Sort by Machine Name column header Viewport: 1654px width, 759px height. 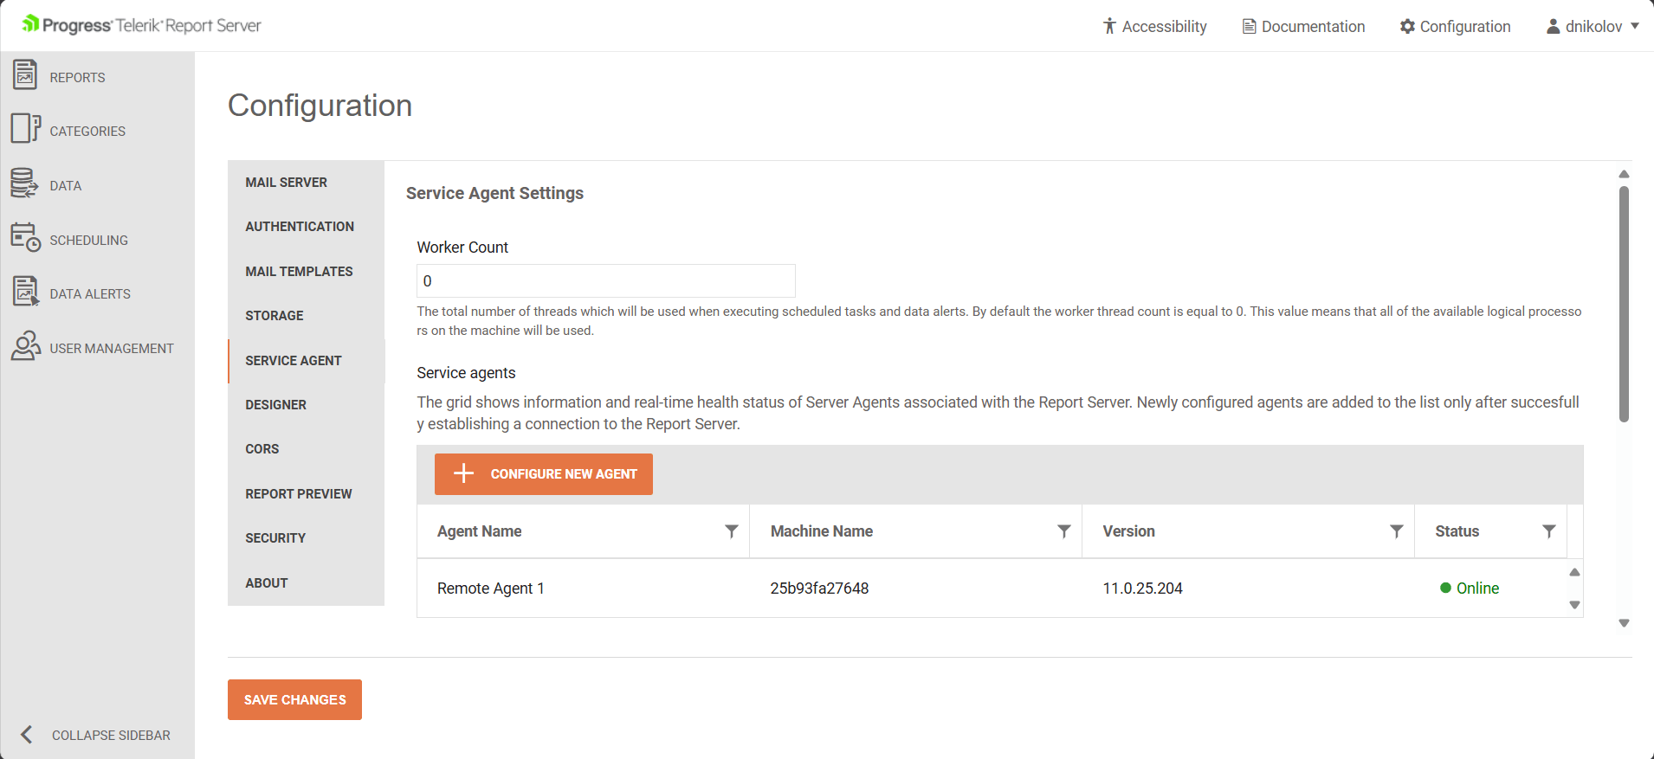[x=822, y=531]
